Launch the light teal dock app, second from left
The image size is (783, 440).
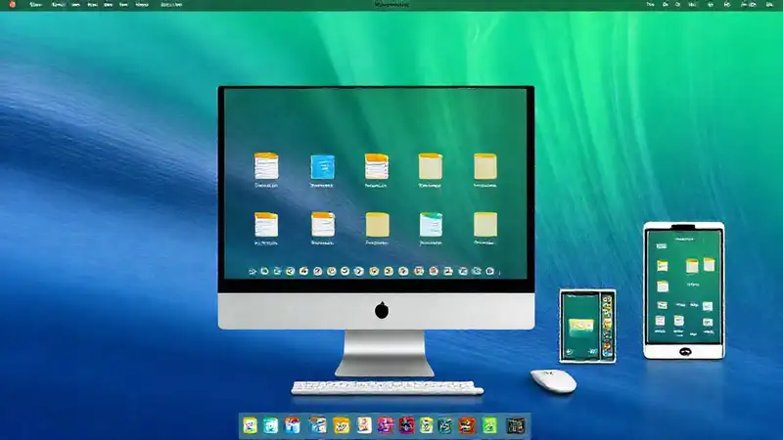point(271,425)
